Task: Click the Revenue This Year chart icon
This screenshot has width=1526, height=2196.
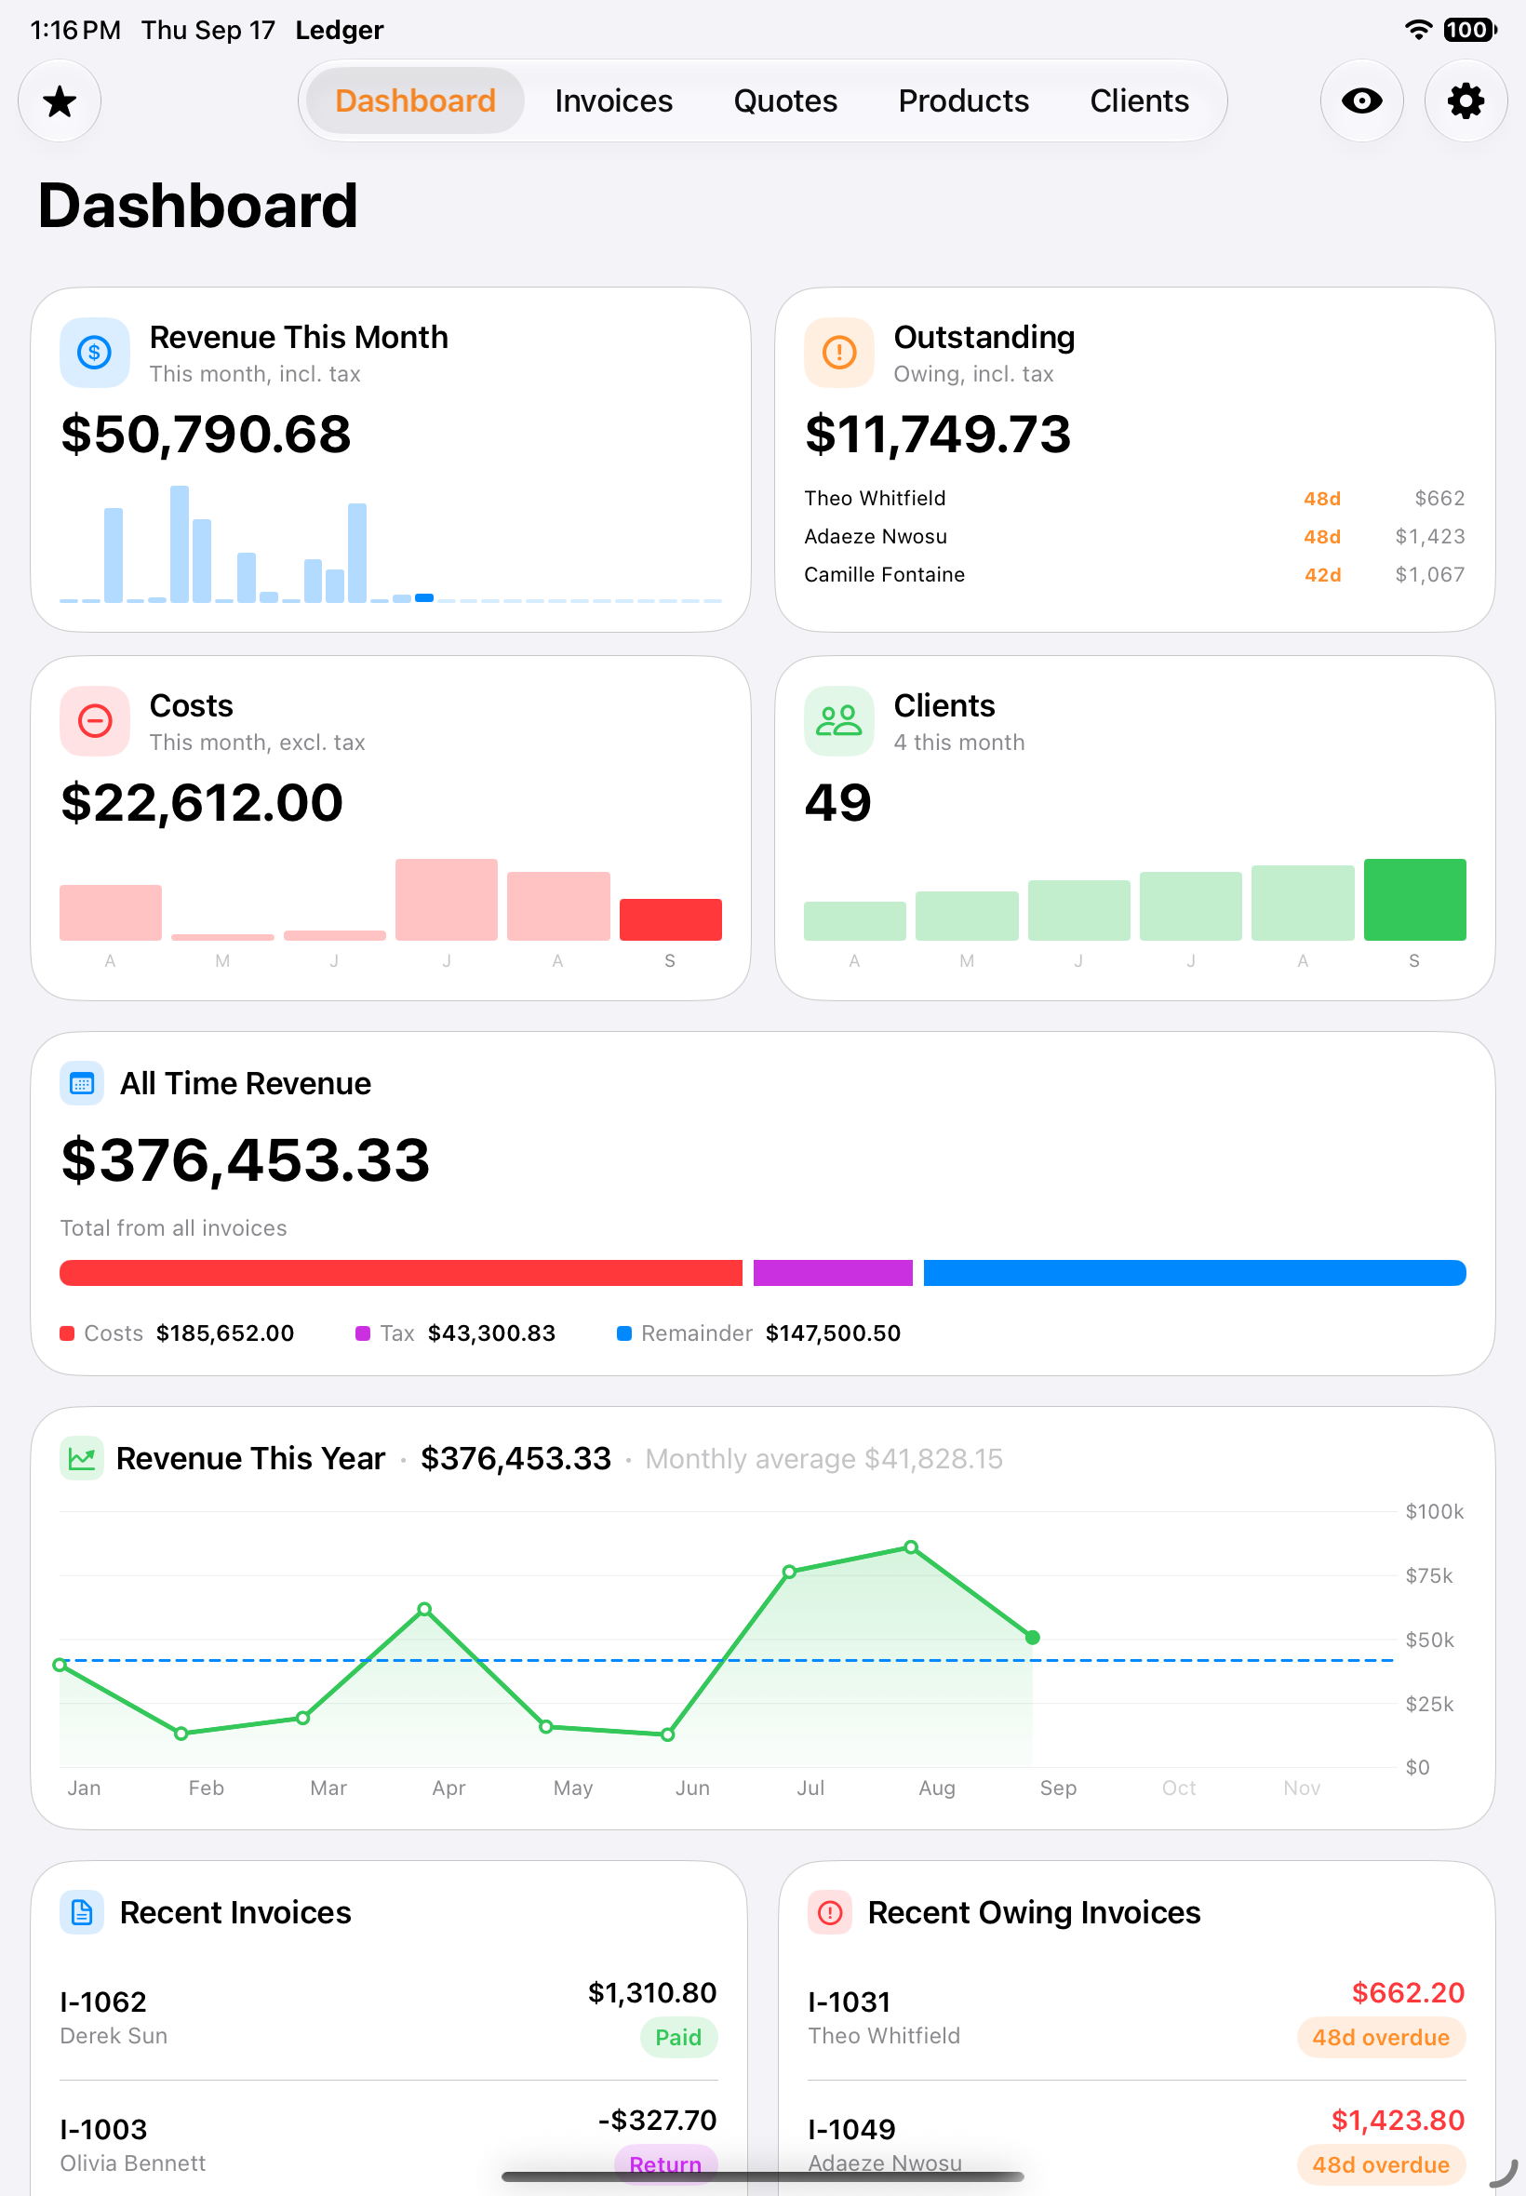Action: 82,1458
